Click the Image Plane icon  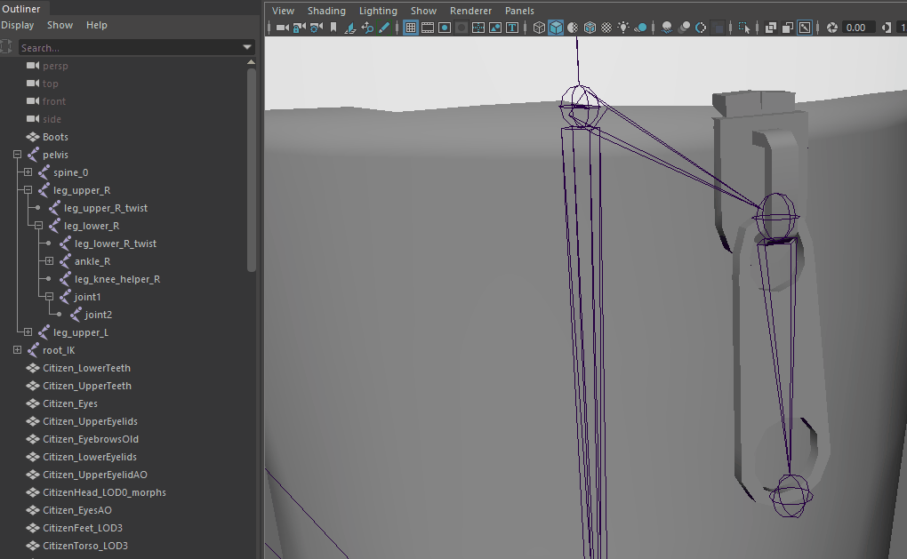tap(350, 28)
